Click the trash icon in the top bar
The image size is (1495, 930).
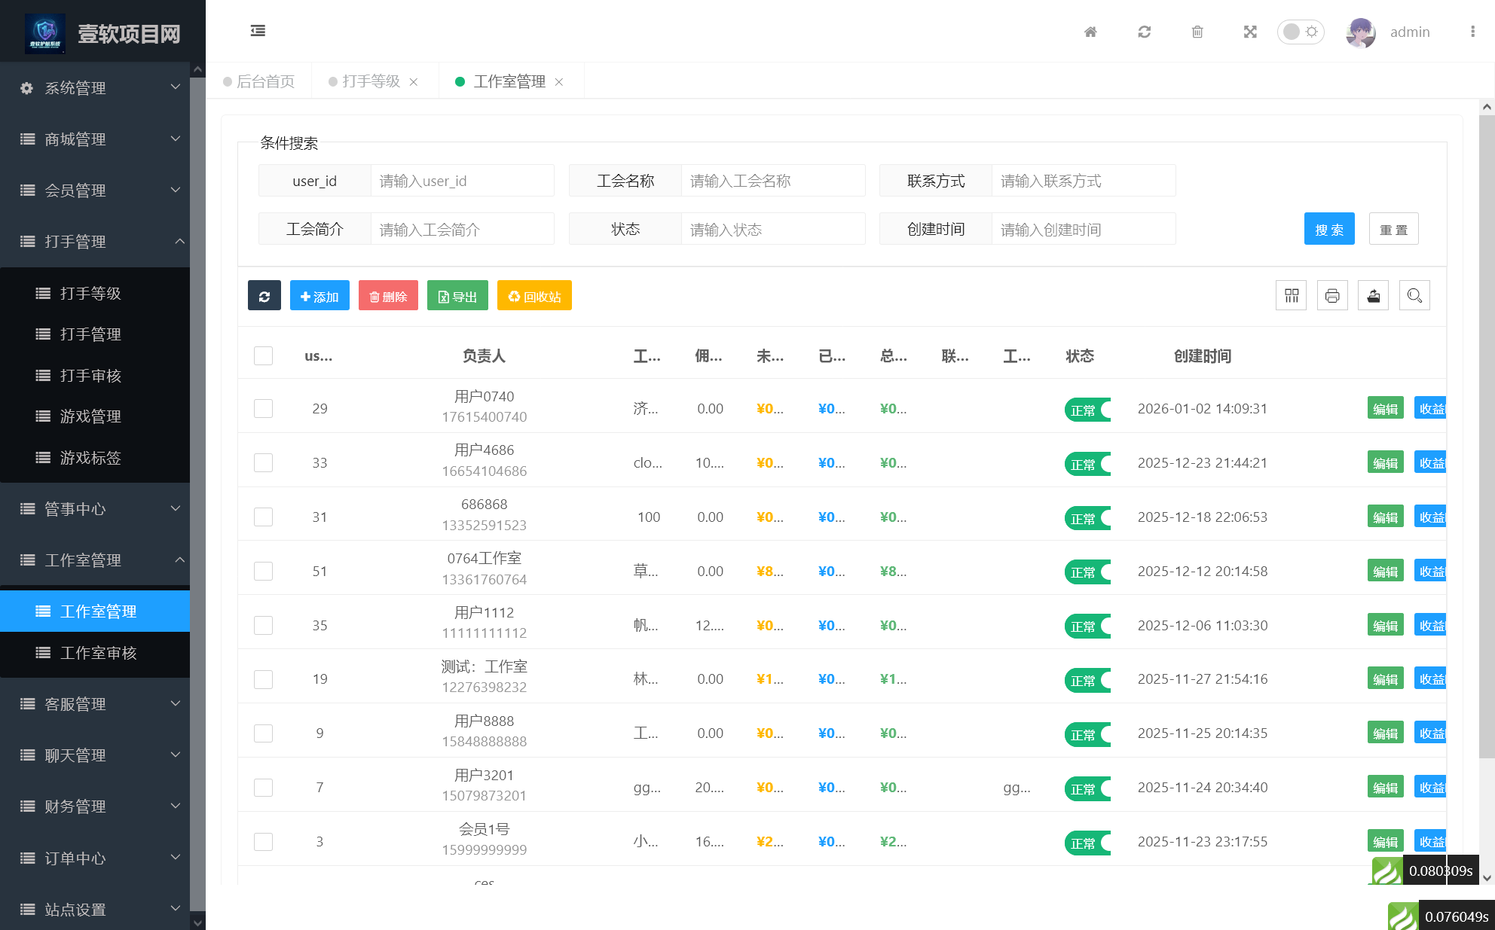1197,32
